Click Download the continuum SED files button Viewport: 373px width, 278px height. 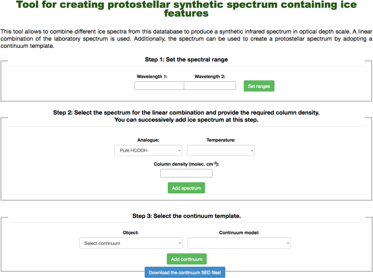(185, 272)
